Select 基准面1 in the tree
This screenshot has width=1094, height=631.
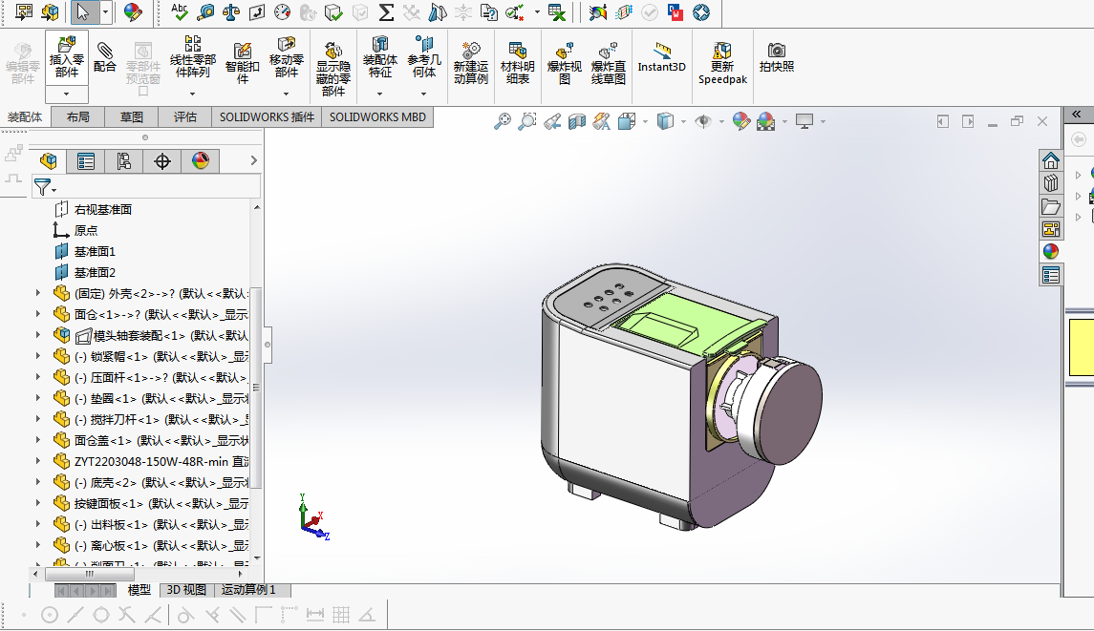point(95,251)
